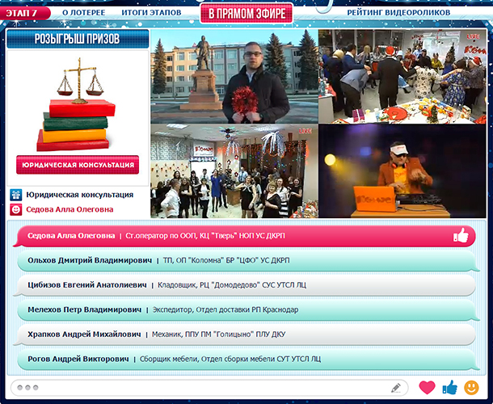Viewport: 493px width, 404px height.
Task: Select video of man near monument
Action: (x=234, y=76)
